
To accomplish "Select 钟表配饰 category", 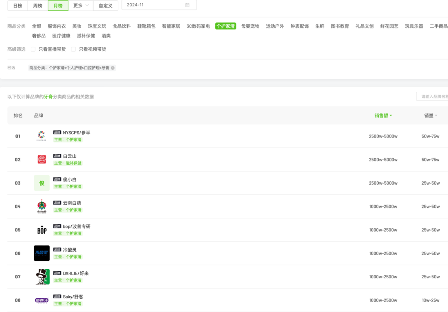I will point(300,26).
